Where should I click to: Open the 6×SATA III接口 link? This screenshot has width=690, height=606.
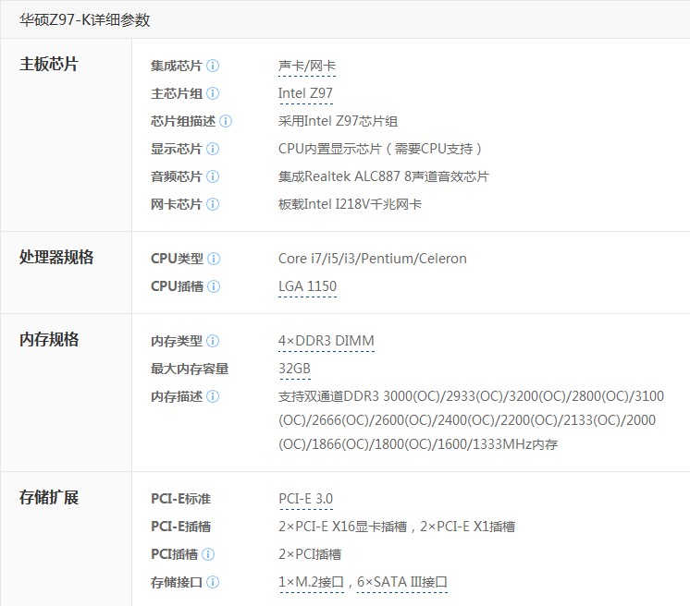[402, 582]
